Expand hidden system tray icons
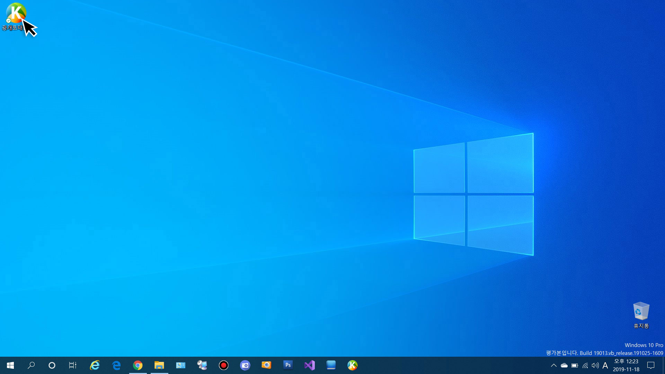665x374 pixels. pyautogui.click(x=553, y=365)
